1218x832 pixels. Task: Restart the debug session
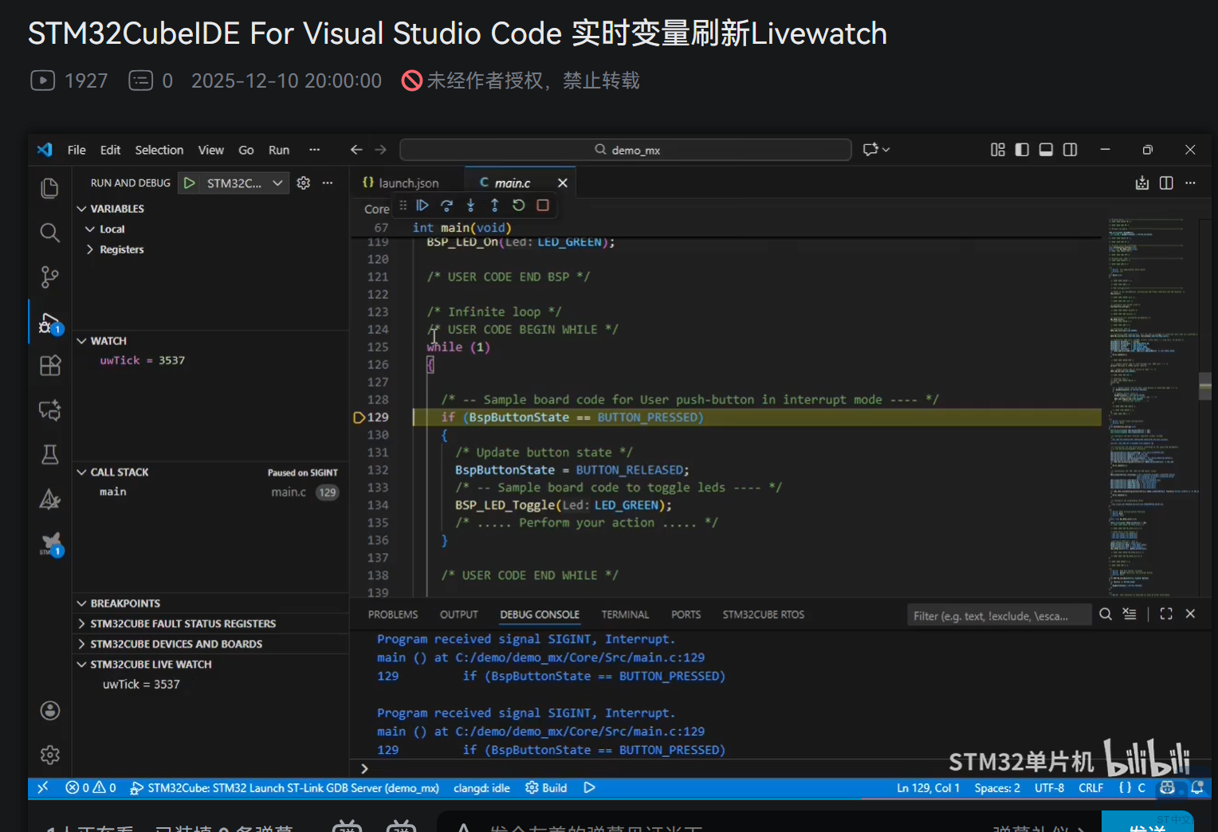(x=518, y=206)
